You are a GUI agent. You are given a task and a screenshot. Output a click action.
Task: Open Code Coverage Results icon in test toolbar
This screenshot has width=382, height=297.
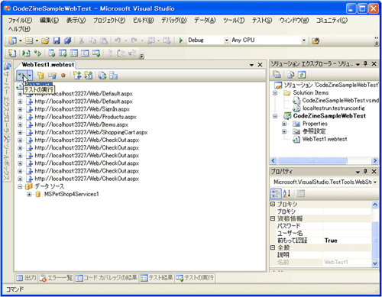[85, 53]
